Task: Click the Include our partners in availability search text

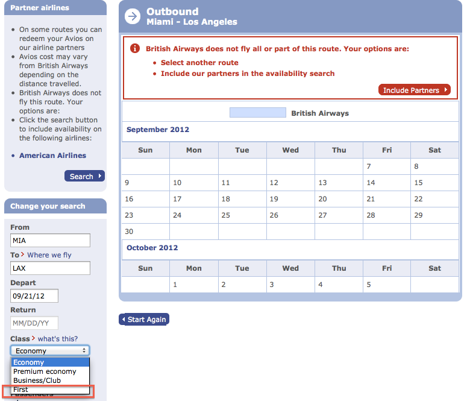Action: (x=248, y=74)
